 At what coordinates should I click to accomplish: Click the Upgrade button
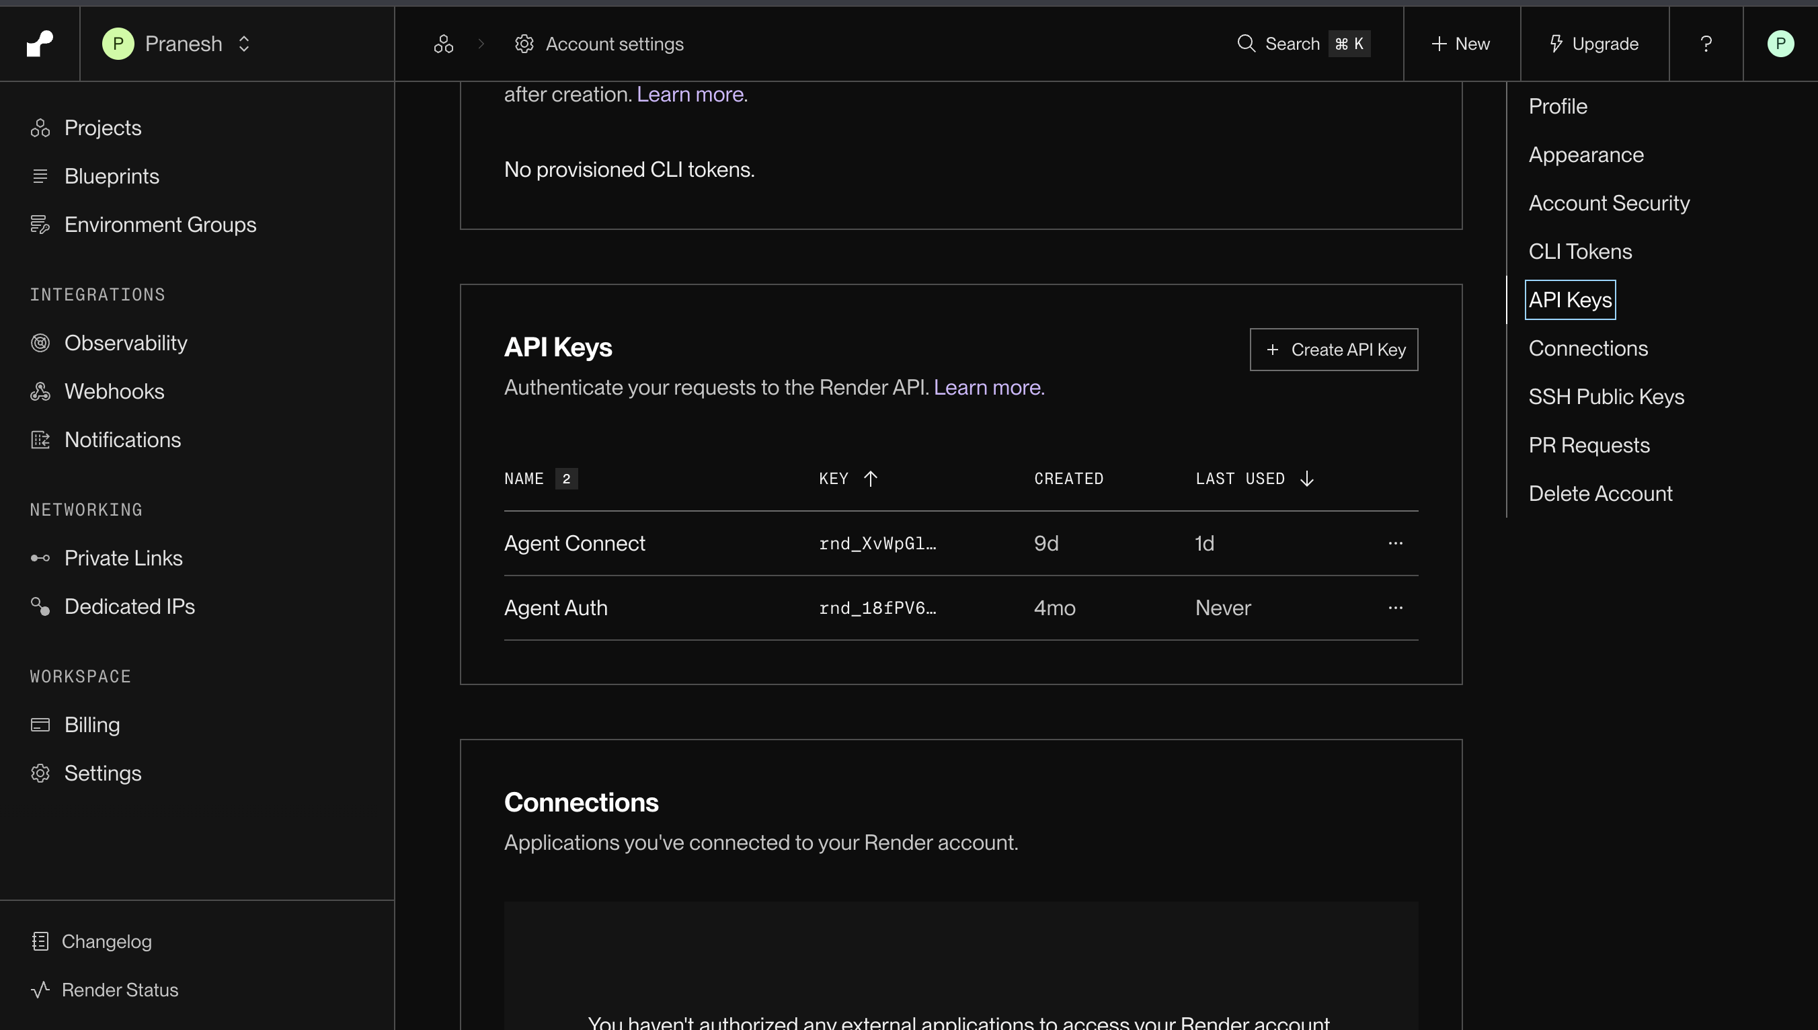1593,44
